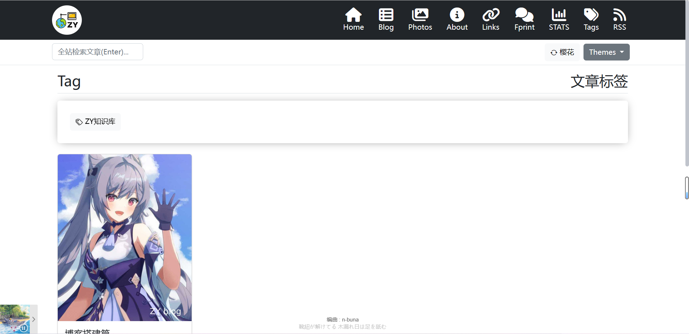Click the Fprint menu label
Image resolution: width=689 pixels, height=334 pixels.
tap(524, 27)
